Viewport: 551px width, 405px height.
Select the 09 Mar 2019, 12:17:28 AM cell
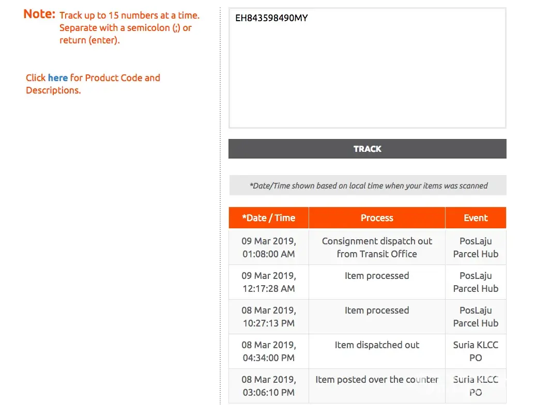[x=269, y=282]
